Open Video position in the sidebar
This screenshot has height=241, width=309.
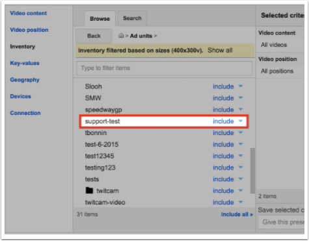(29, 30)
